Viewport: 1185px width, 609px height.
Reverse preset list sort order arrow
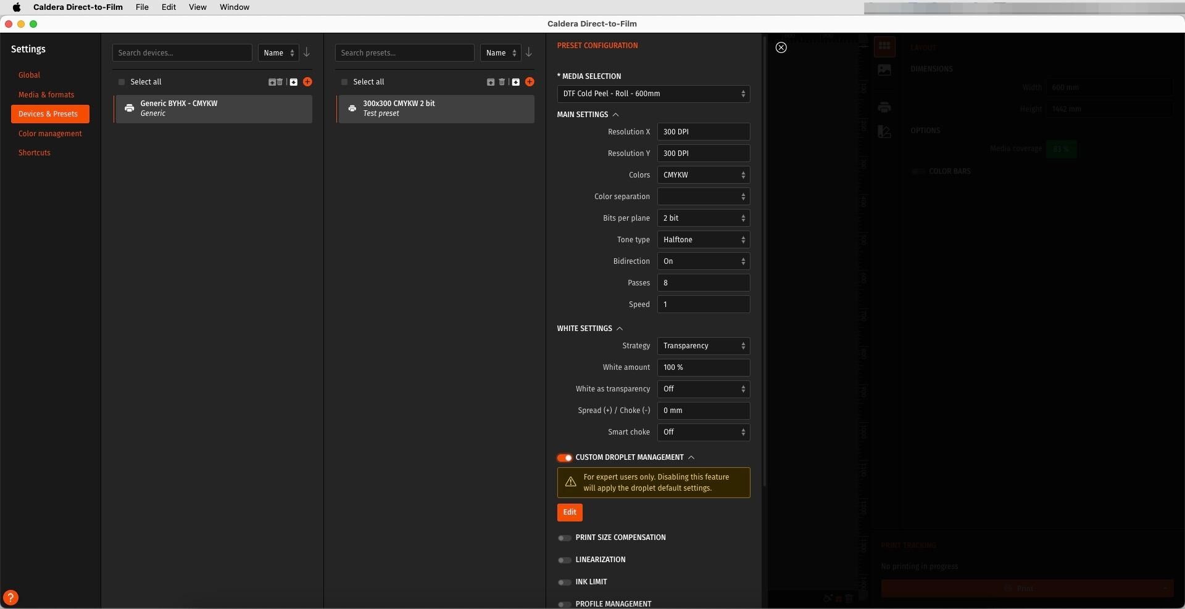[x=529, y=53]
